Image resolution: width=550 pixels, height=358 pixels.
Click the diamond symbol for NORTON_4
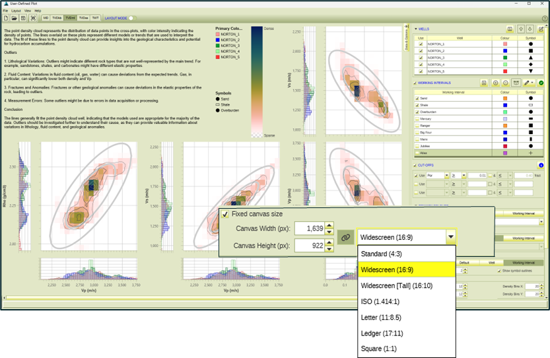pos(530,64)
